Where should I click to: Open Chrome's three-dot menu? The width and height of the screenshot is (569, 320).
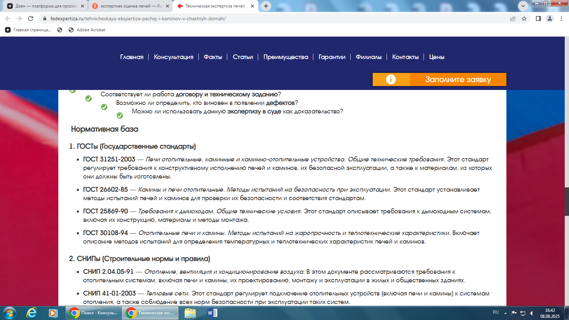(x=561, y=18)
